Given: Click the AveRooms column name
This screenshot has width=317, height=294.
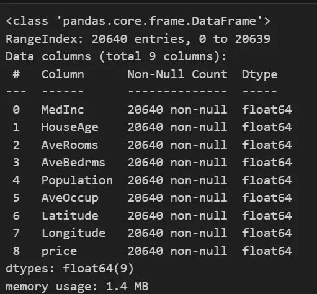Looking at the screenshot, I should [69, 145].
